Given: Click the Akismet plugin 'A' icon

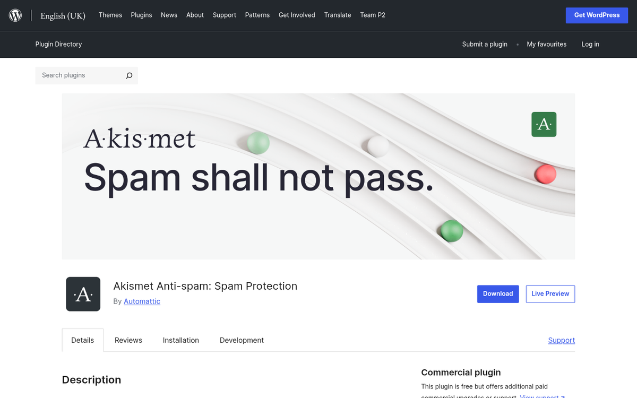Looking at the screenshot, I should [83, 294].
